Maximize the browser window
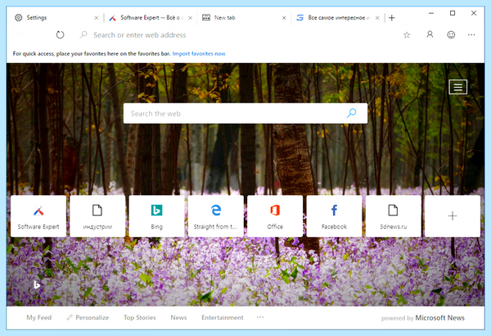 pos(453,13)
